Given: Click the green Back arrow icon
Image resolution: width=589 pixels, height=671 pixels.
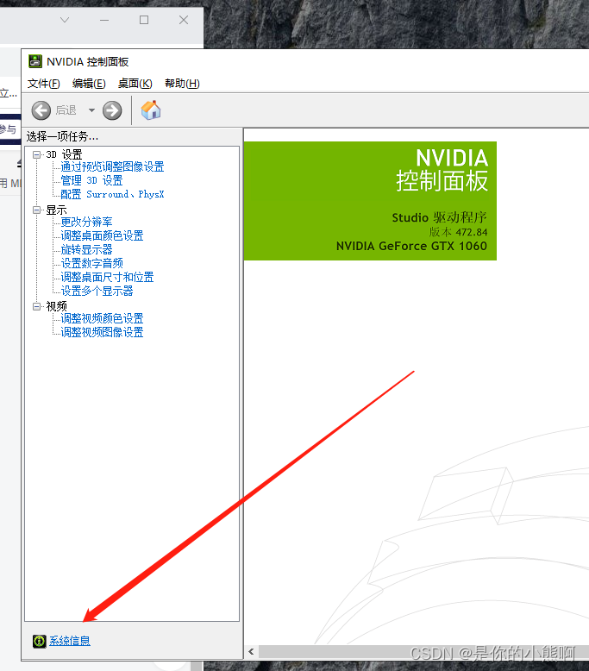Looking at the screenshot, I should click(41, 110).
